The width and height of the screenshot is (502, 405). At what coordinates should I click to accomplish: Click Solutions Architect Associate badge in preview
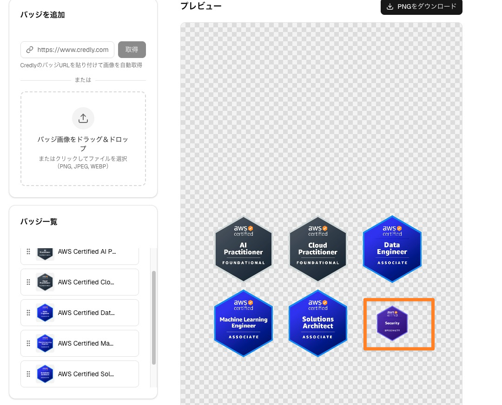pyautogui.click(x=317, y=323)
